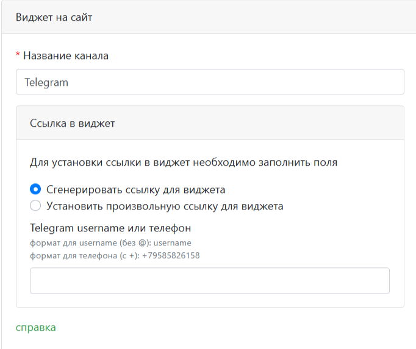Screen dimensions: 416x349
Task: Click the Telegram username или телефон label
Action: tap(110, 228)
